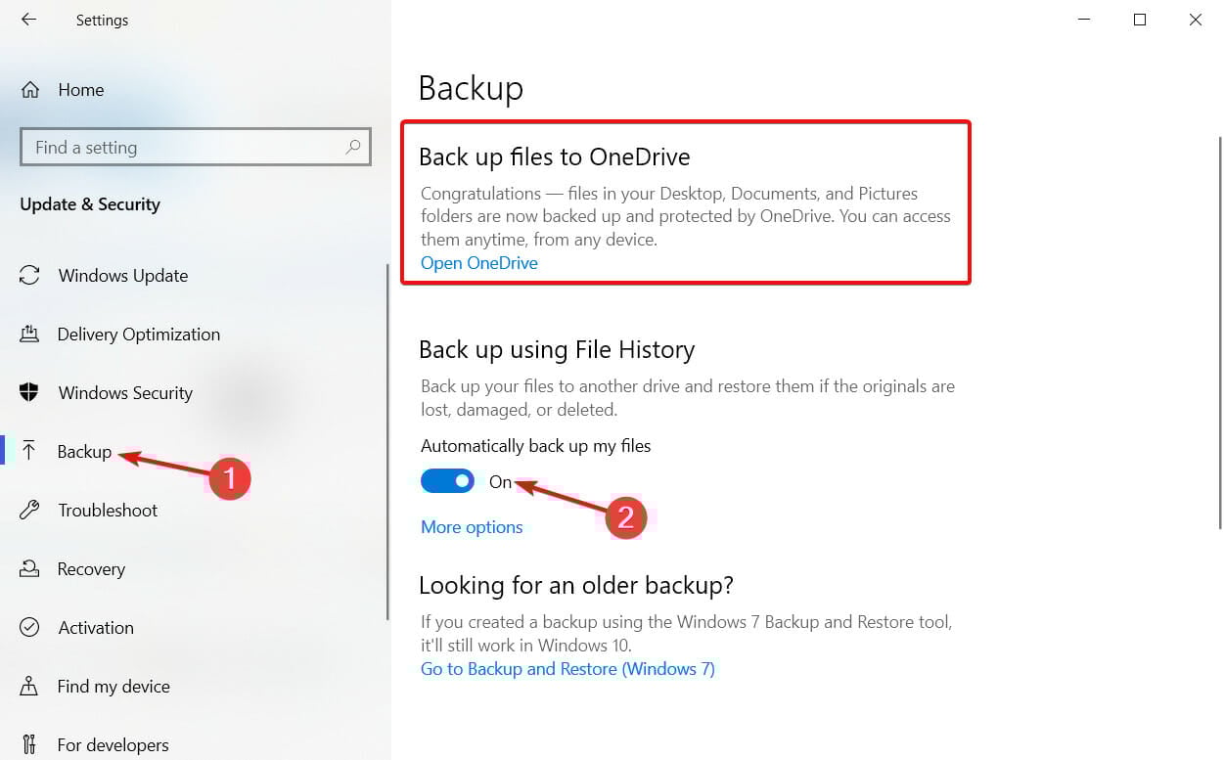Click the Open OneDrive link

pyautogui.click(x=479, y=263)
